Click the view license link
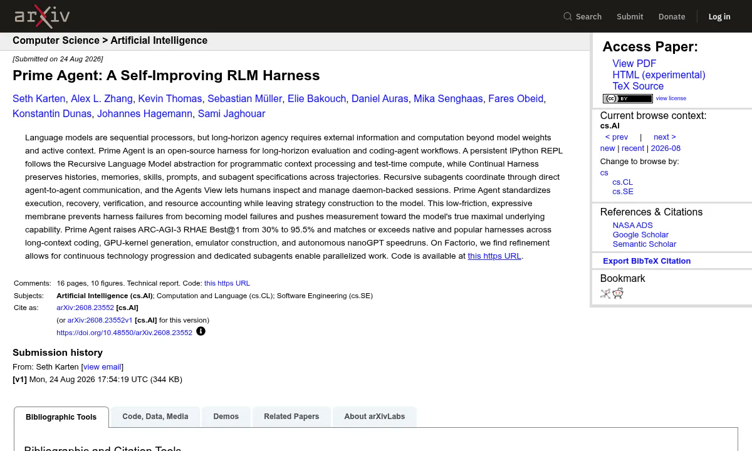The image size is (752, 451). (x=671, y=98)
